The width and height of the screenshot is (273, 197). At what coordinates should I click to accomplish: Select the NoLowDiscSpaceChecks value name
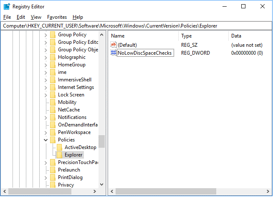pyautogui.click(x=145, y=53)
